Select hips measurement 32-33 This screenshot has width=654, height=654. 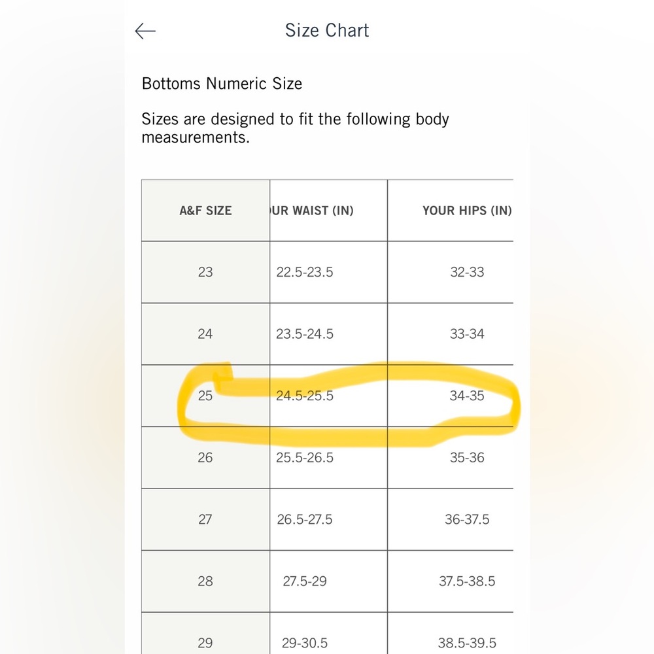(467, 272)
